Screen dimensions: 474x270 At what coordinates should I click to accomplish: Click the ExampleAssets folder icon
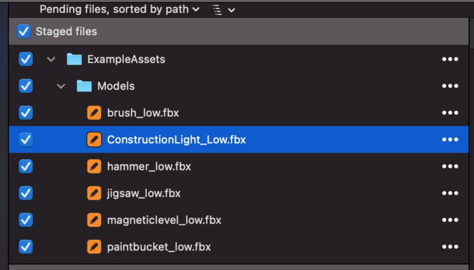pyautogui.click(x=74, y=59)
